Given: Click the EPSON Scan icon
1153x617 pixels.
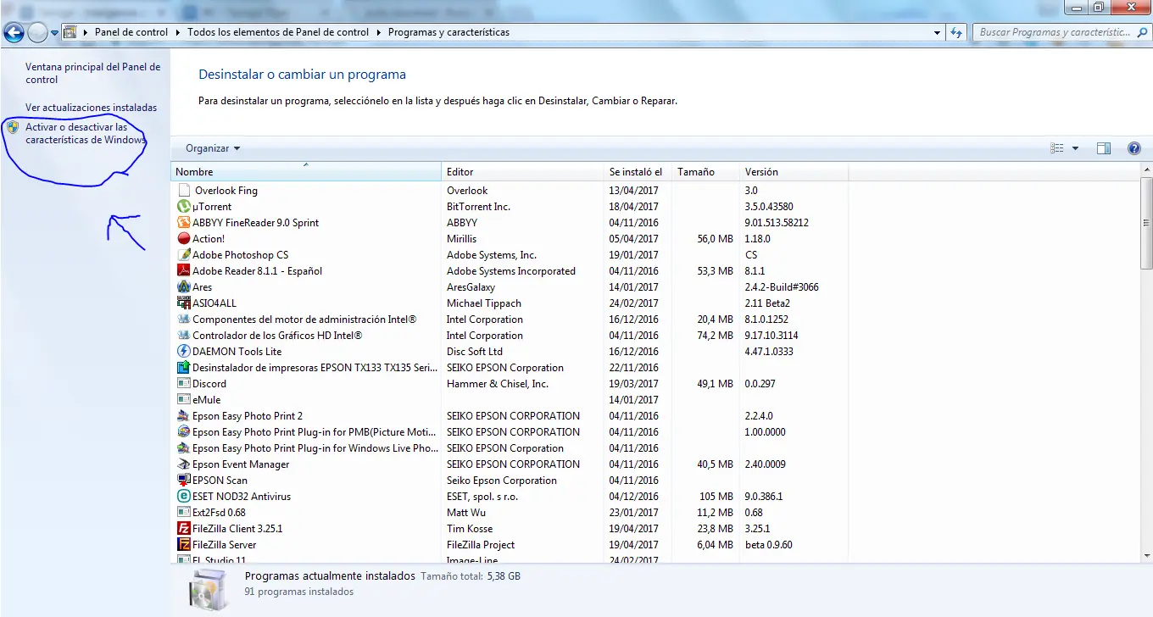Looking at the screenshot, I should tap(184, 481).
